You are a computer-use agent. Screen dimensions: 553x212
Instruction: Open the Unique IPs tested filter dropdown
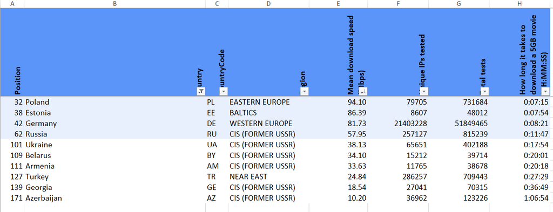click(424, 91)
